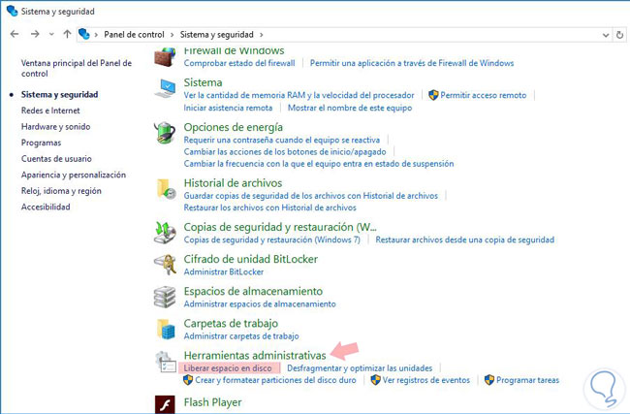Select Cuentas de usuario in sidebar
630x414 pixels.
click(x=56, y=159)
